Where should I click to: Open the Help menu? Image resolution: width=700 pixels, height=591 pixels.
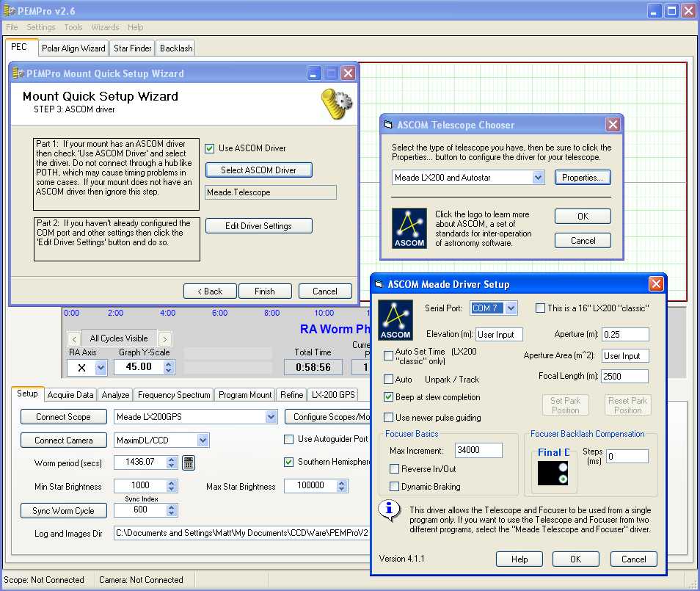pyautogui.click(x=135, y=27)
